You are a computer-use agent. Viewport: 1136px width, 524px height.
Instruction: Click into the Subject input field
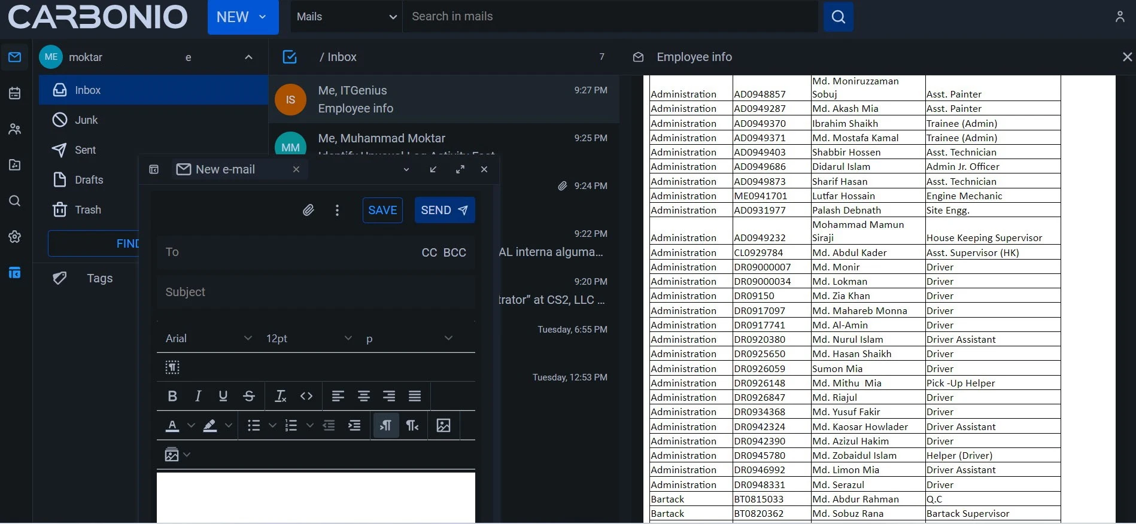tap(315, 292)
